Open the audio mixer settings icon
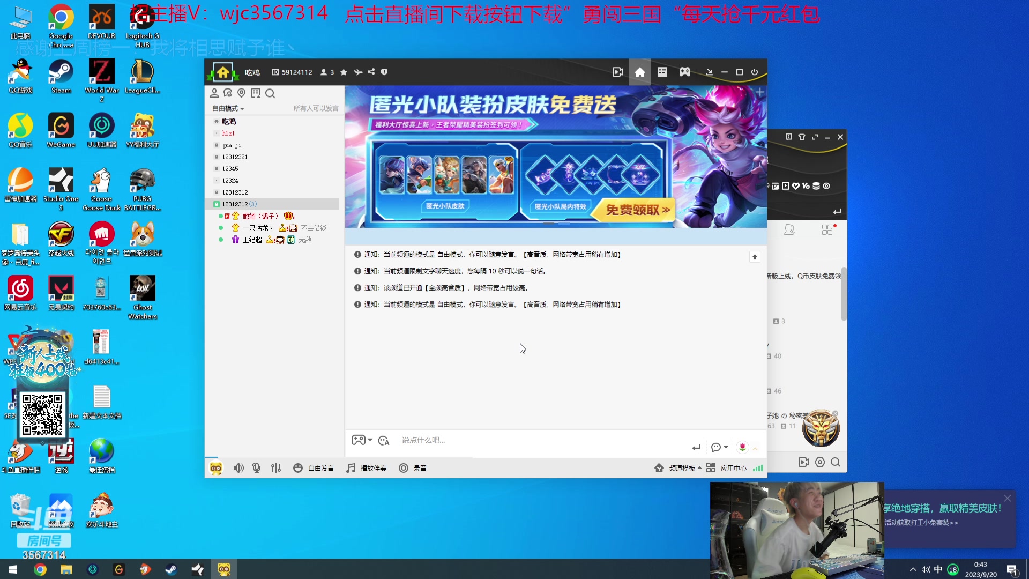Image resolution: width=1029 pixels, height=579 pixels. coord(276,468)
